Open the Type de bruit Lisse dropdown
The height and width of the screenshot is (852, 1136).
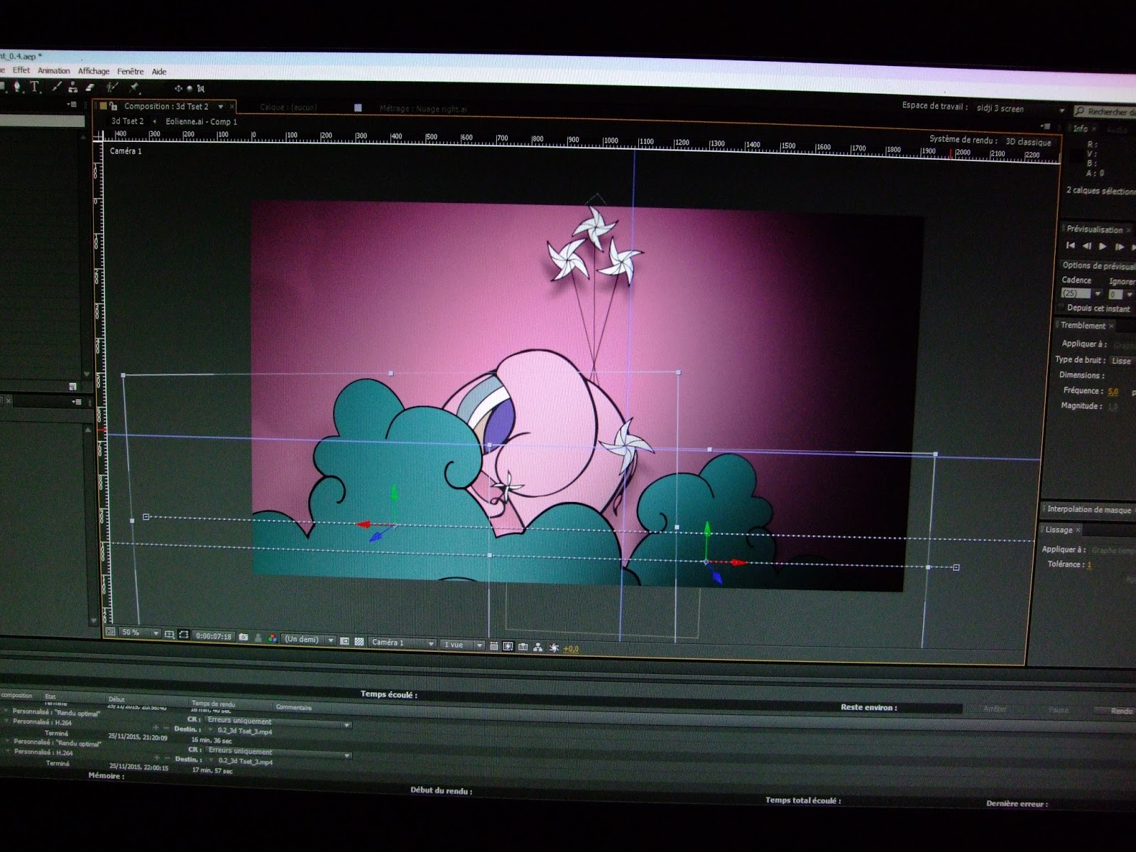(1122, 361)
